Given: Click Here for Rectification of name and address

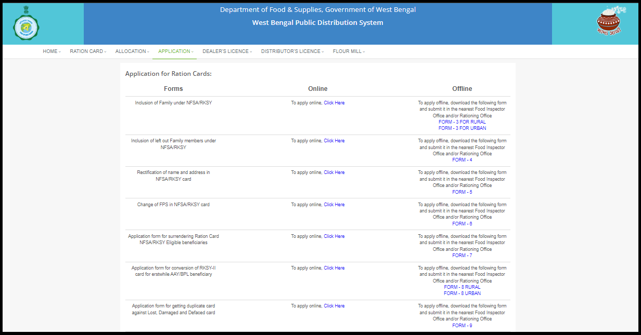Looking at the screenshot, I should pos(334,172).
